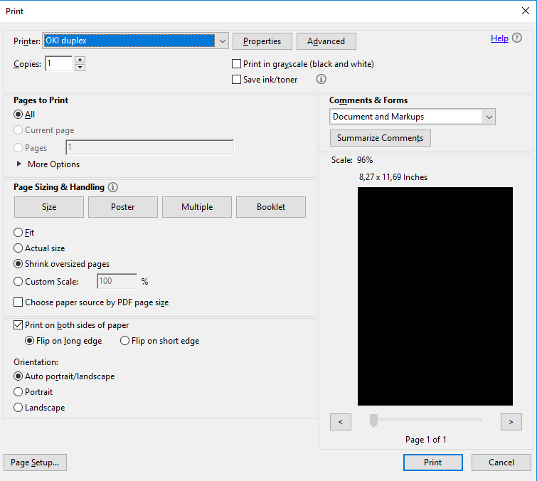Select Flip on short edge

(124, 341)
